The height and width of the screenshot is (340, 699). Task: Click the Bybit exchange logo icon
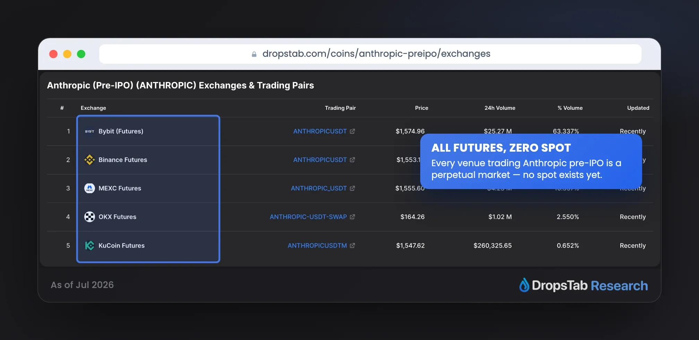89,131
